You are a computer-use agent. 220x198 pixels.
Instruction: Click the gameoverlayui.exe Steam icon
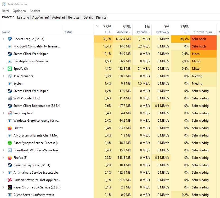10,165
